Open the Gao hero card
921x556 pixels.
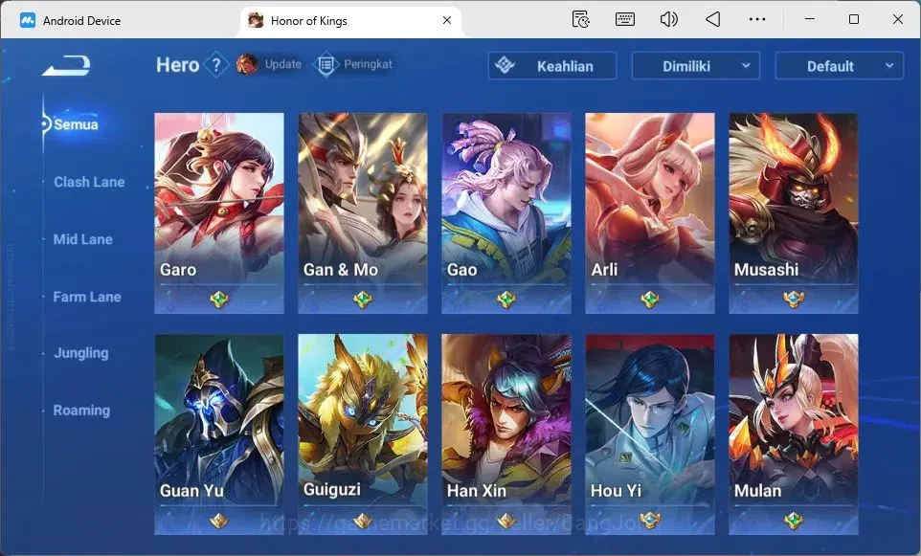tap(506, 213)
